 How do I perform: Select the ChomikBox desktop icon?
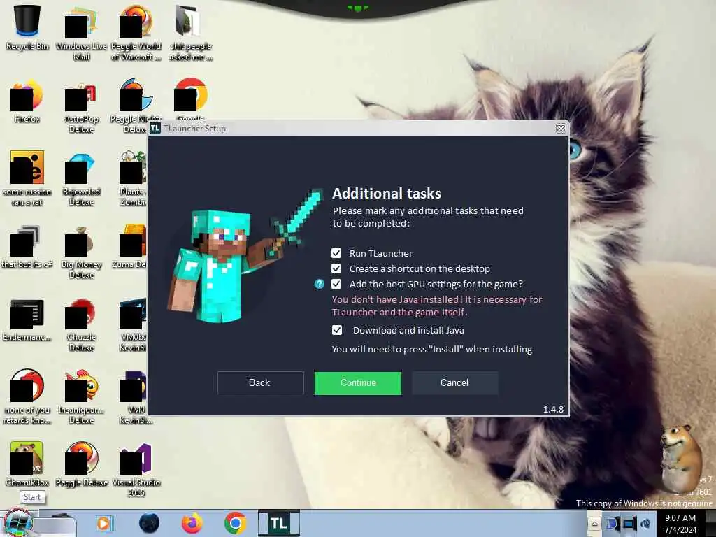27,463
